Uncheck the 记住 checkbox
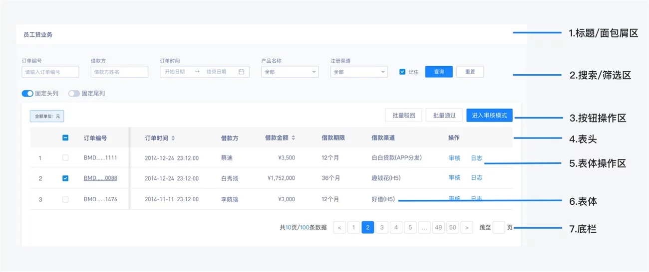This screenshot has height=272, width=649. (x=402, y=72)
